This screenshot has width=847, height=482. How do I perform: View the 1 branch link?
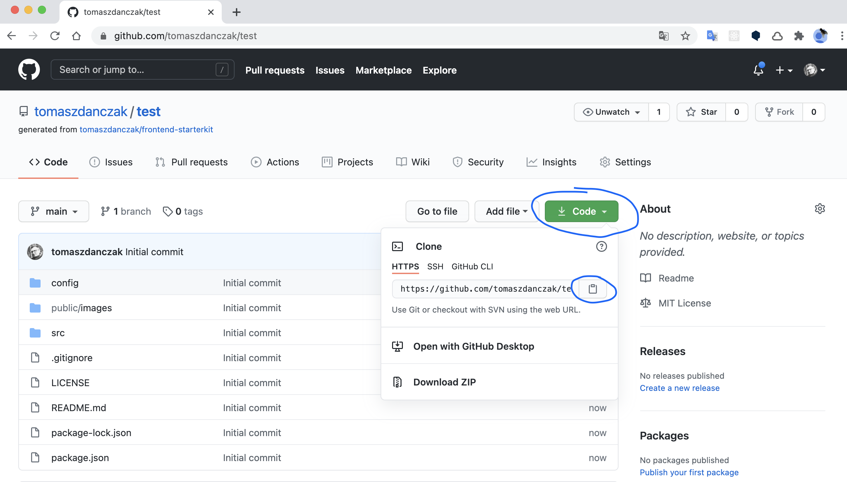coord(126,211)
